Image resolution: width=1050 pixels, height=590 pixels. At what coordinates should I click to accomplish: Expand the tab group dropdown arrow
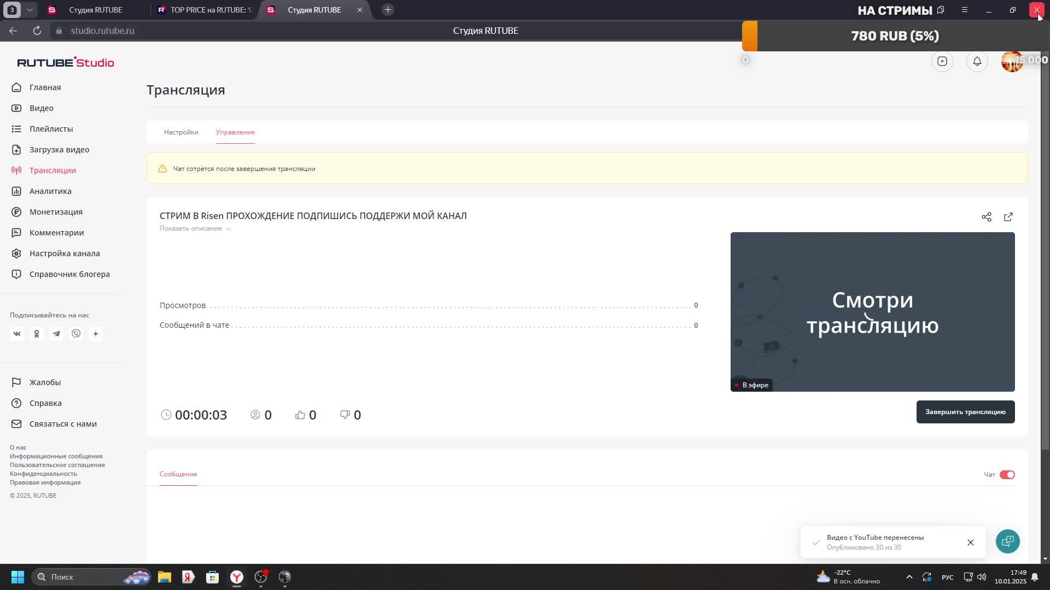click(x=30, y=10)
